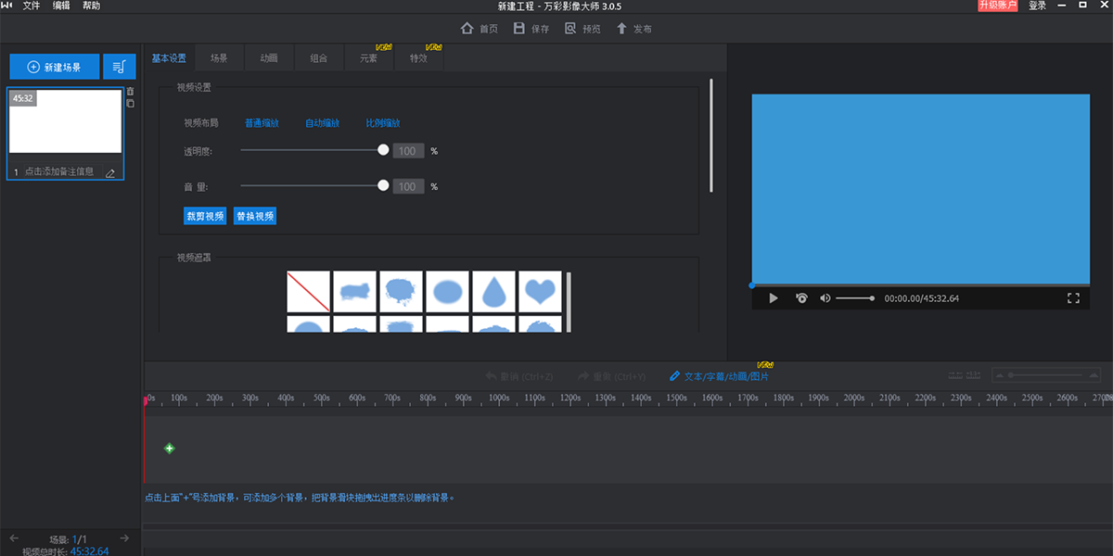Choose the water drop mask shape
The width and height of the screenshot is (1113, 556).
tap(493, 292)
